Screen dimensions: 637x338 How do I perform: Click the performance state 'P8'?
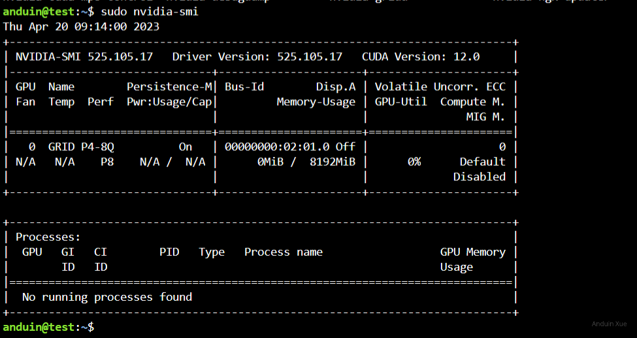coord(107,162)
